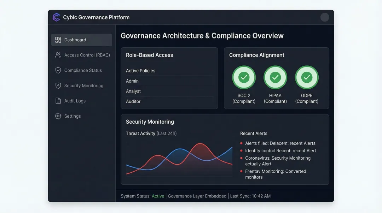382x213 pixels.
Task: Select the Dashboard grid icon
Action: (58, 40)
